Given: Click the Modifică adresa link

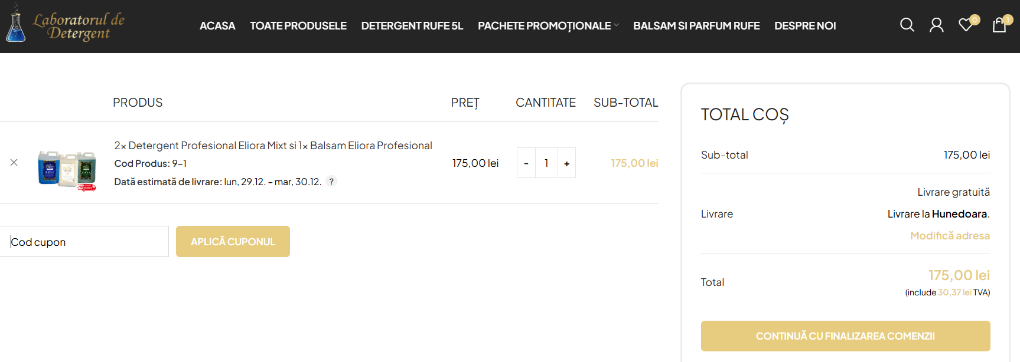Looking at the screenshot, I should pos(949,236).
